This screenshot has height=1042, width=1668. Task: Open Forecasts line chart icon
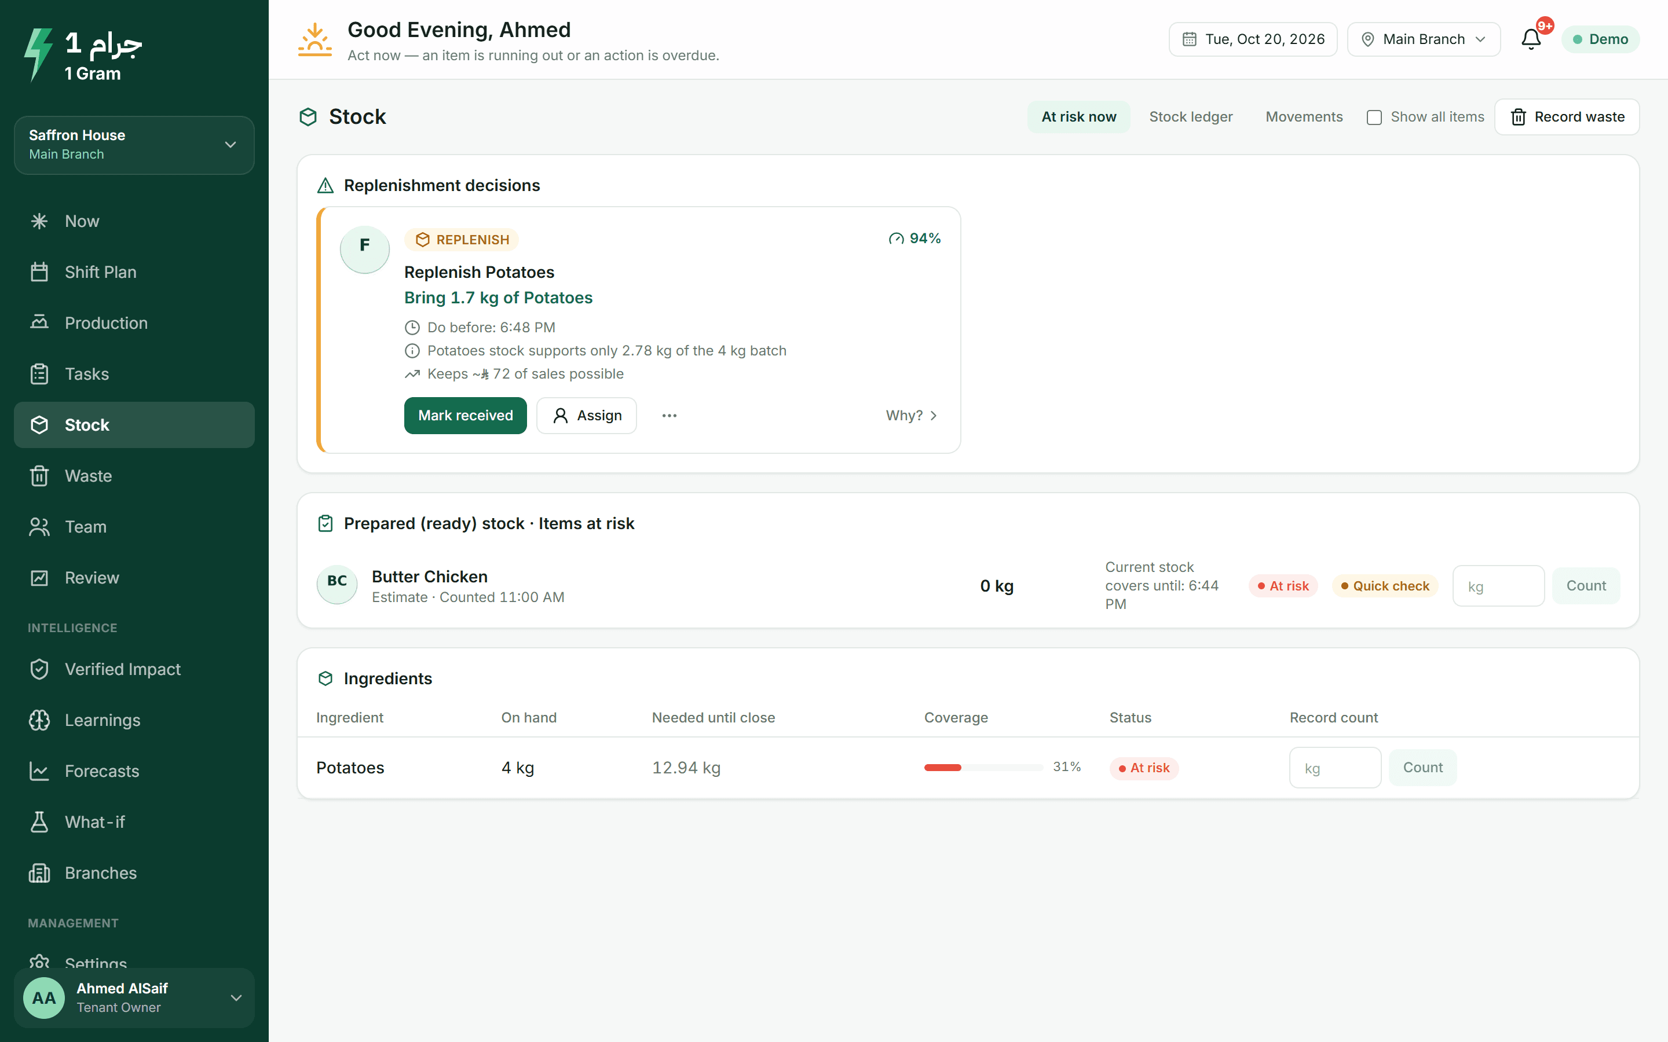click(39, 771)
